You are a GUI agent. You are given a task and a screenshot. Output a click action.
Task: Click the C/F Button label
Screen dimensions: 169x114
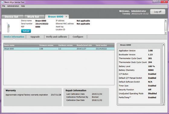pyautogui.click(x=123, y=74)
